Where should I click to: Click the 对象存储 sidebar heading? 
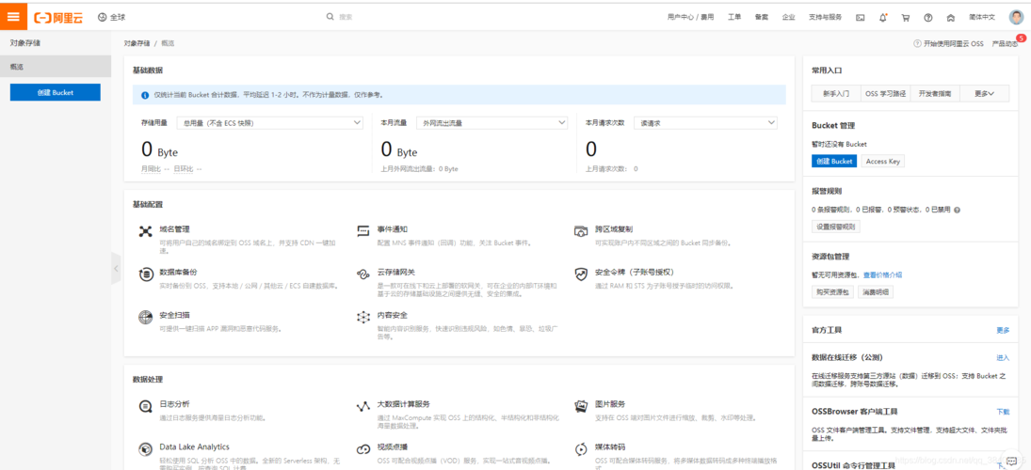(25, 42)
